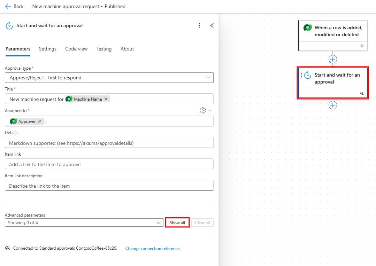The height and width of the screenshot is (266, 376).
Task: Click the flow title 'New machine approval request'
Action: [x=66, y=7]
